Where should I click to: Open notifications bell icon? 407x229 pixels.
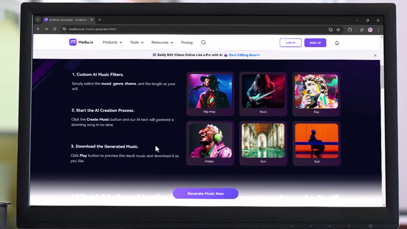tap(337, 43)
